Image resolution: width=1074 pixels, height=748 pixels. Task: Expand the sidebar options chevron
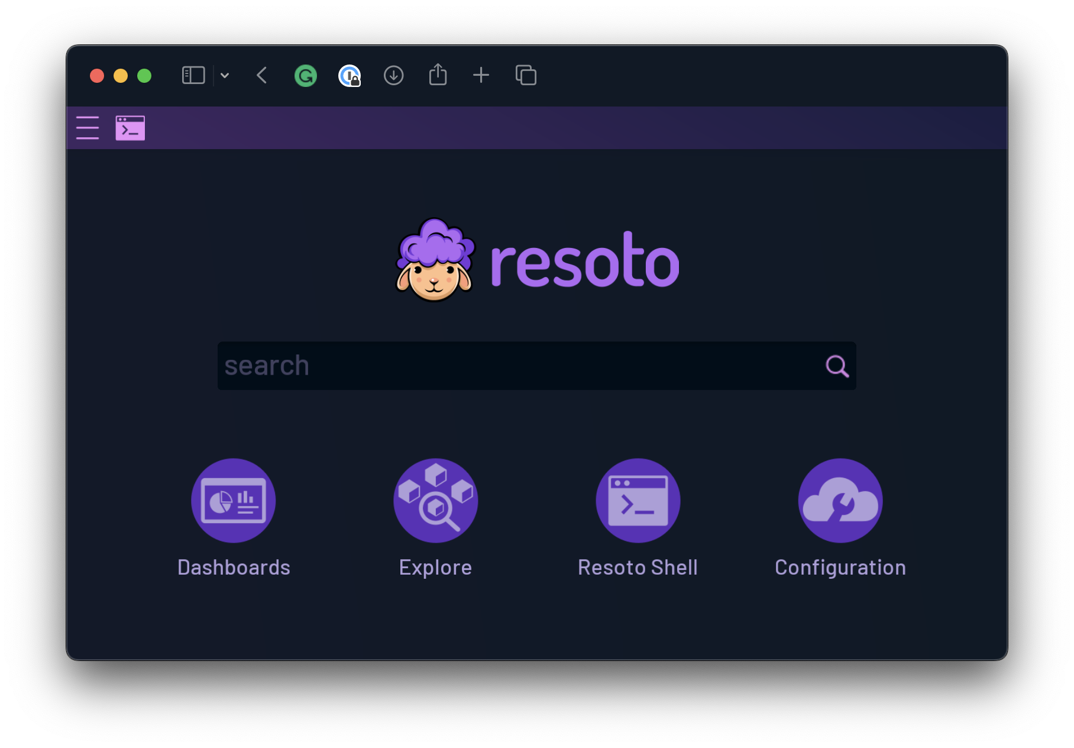225,75
